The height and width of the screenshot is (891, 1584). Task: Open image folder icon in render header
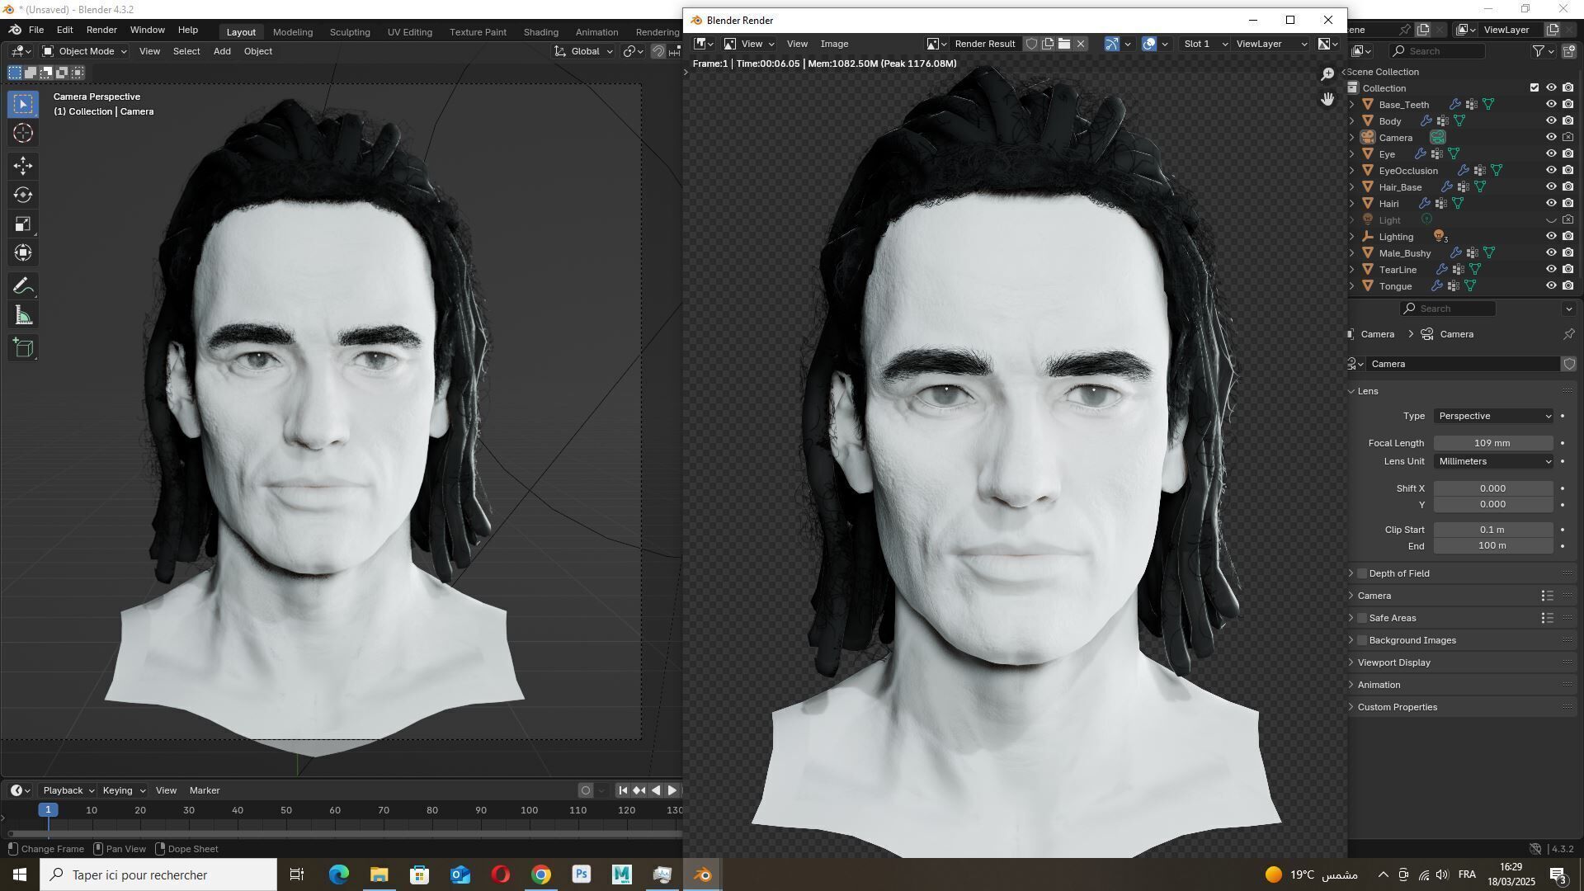tap(1064, 44)
